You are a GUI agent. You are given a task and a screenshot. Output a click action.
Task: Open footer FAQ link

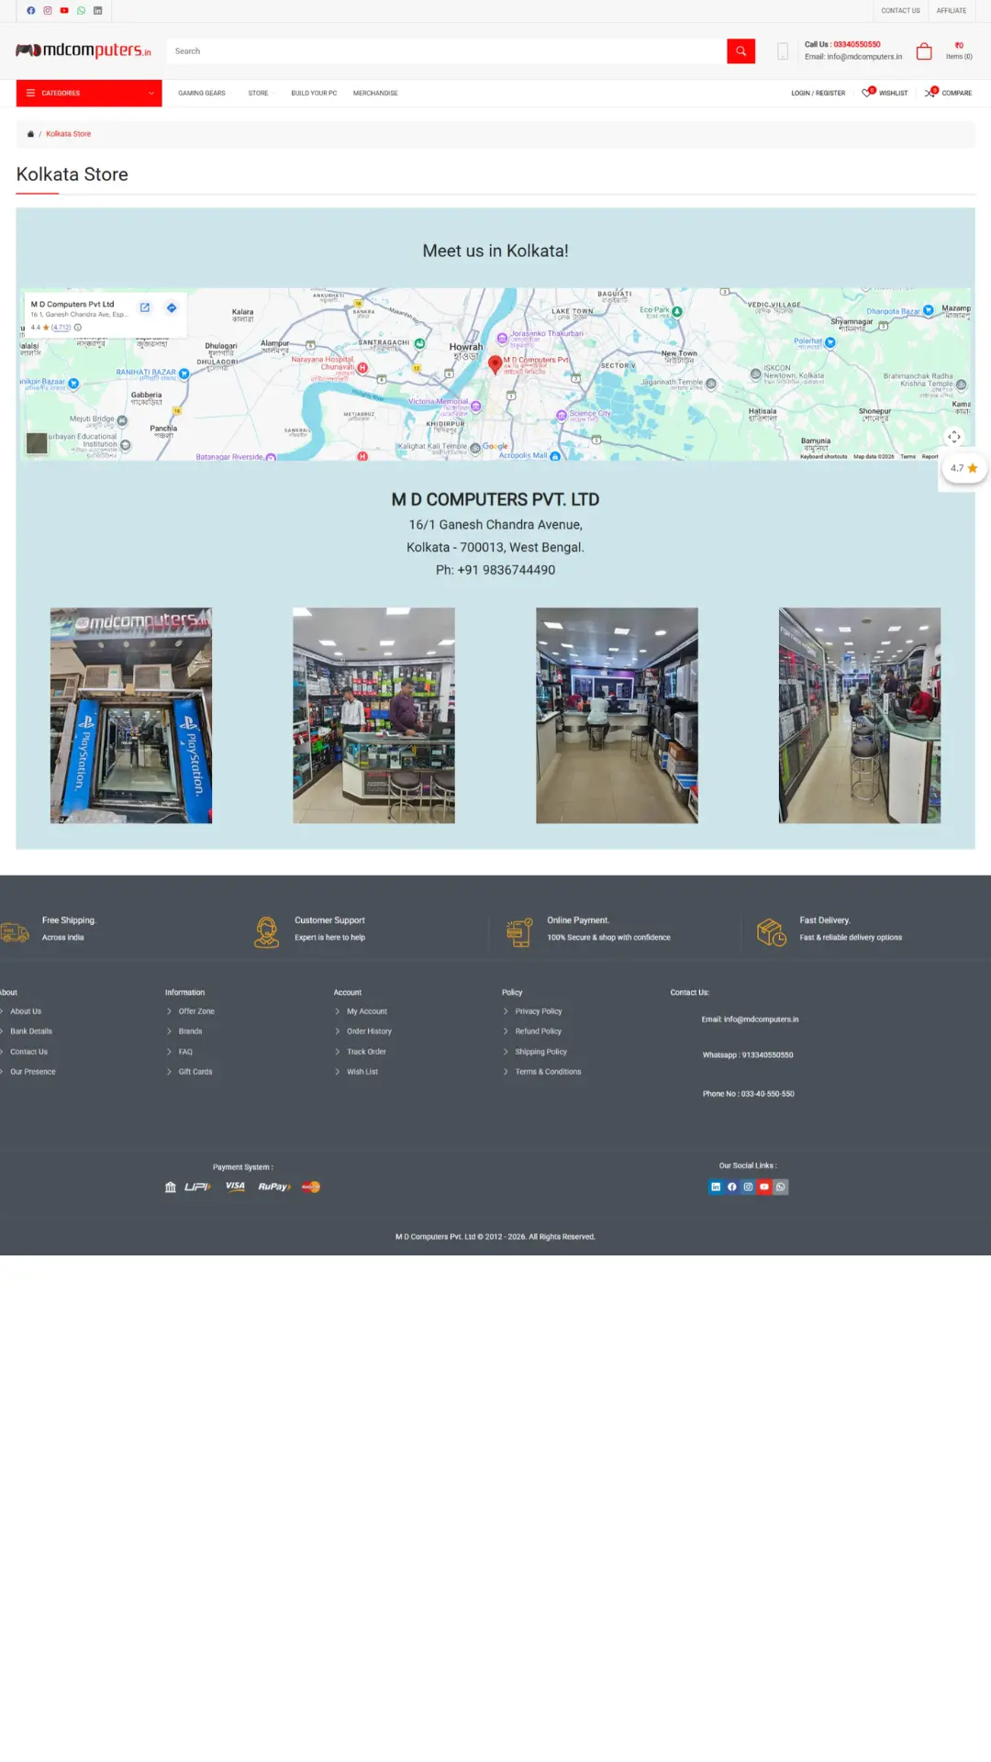click(185, 1052)
